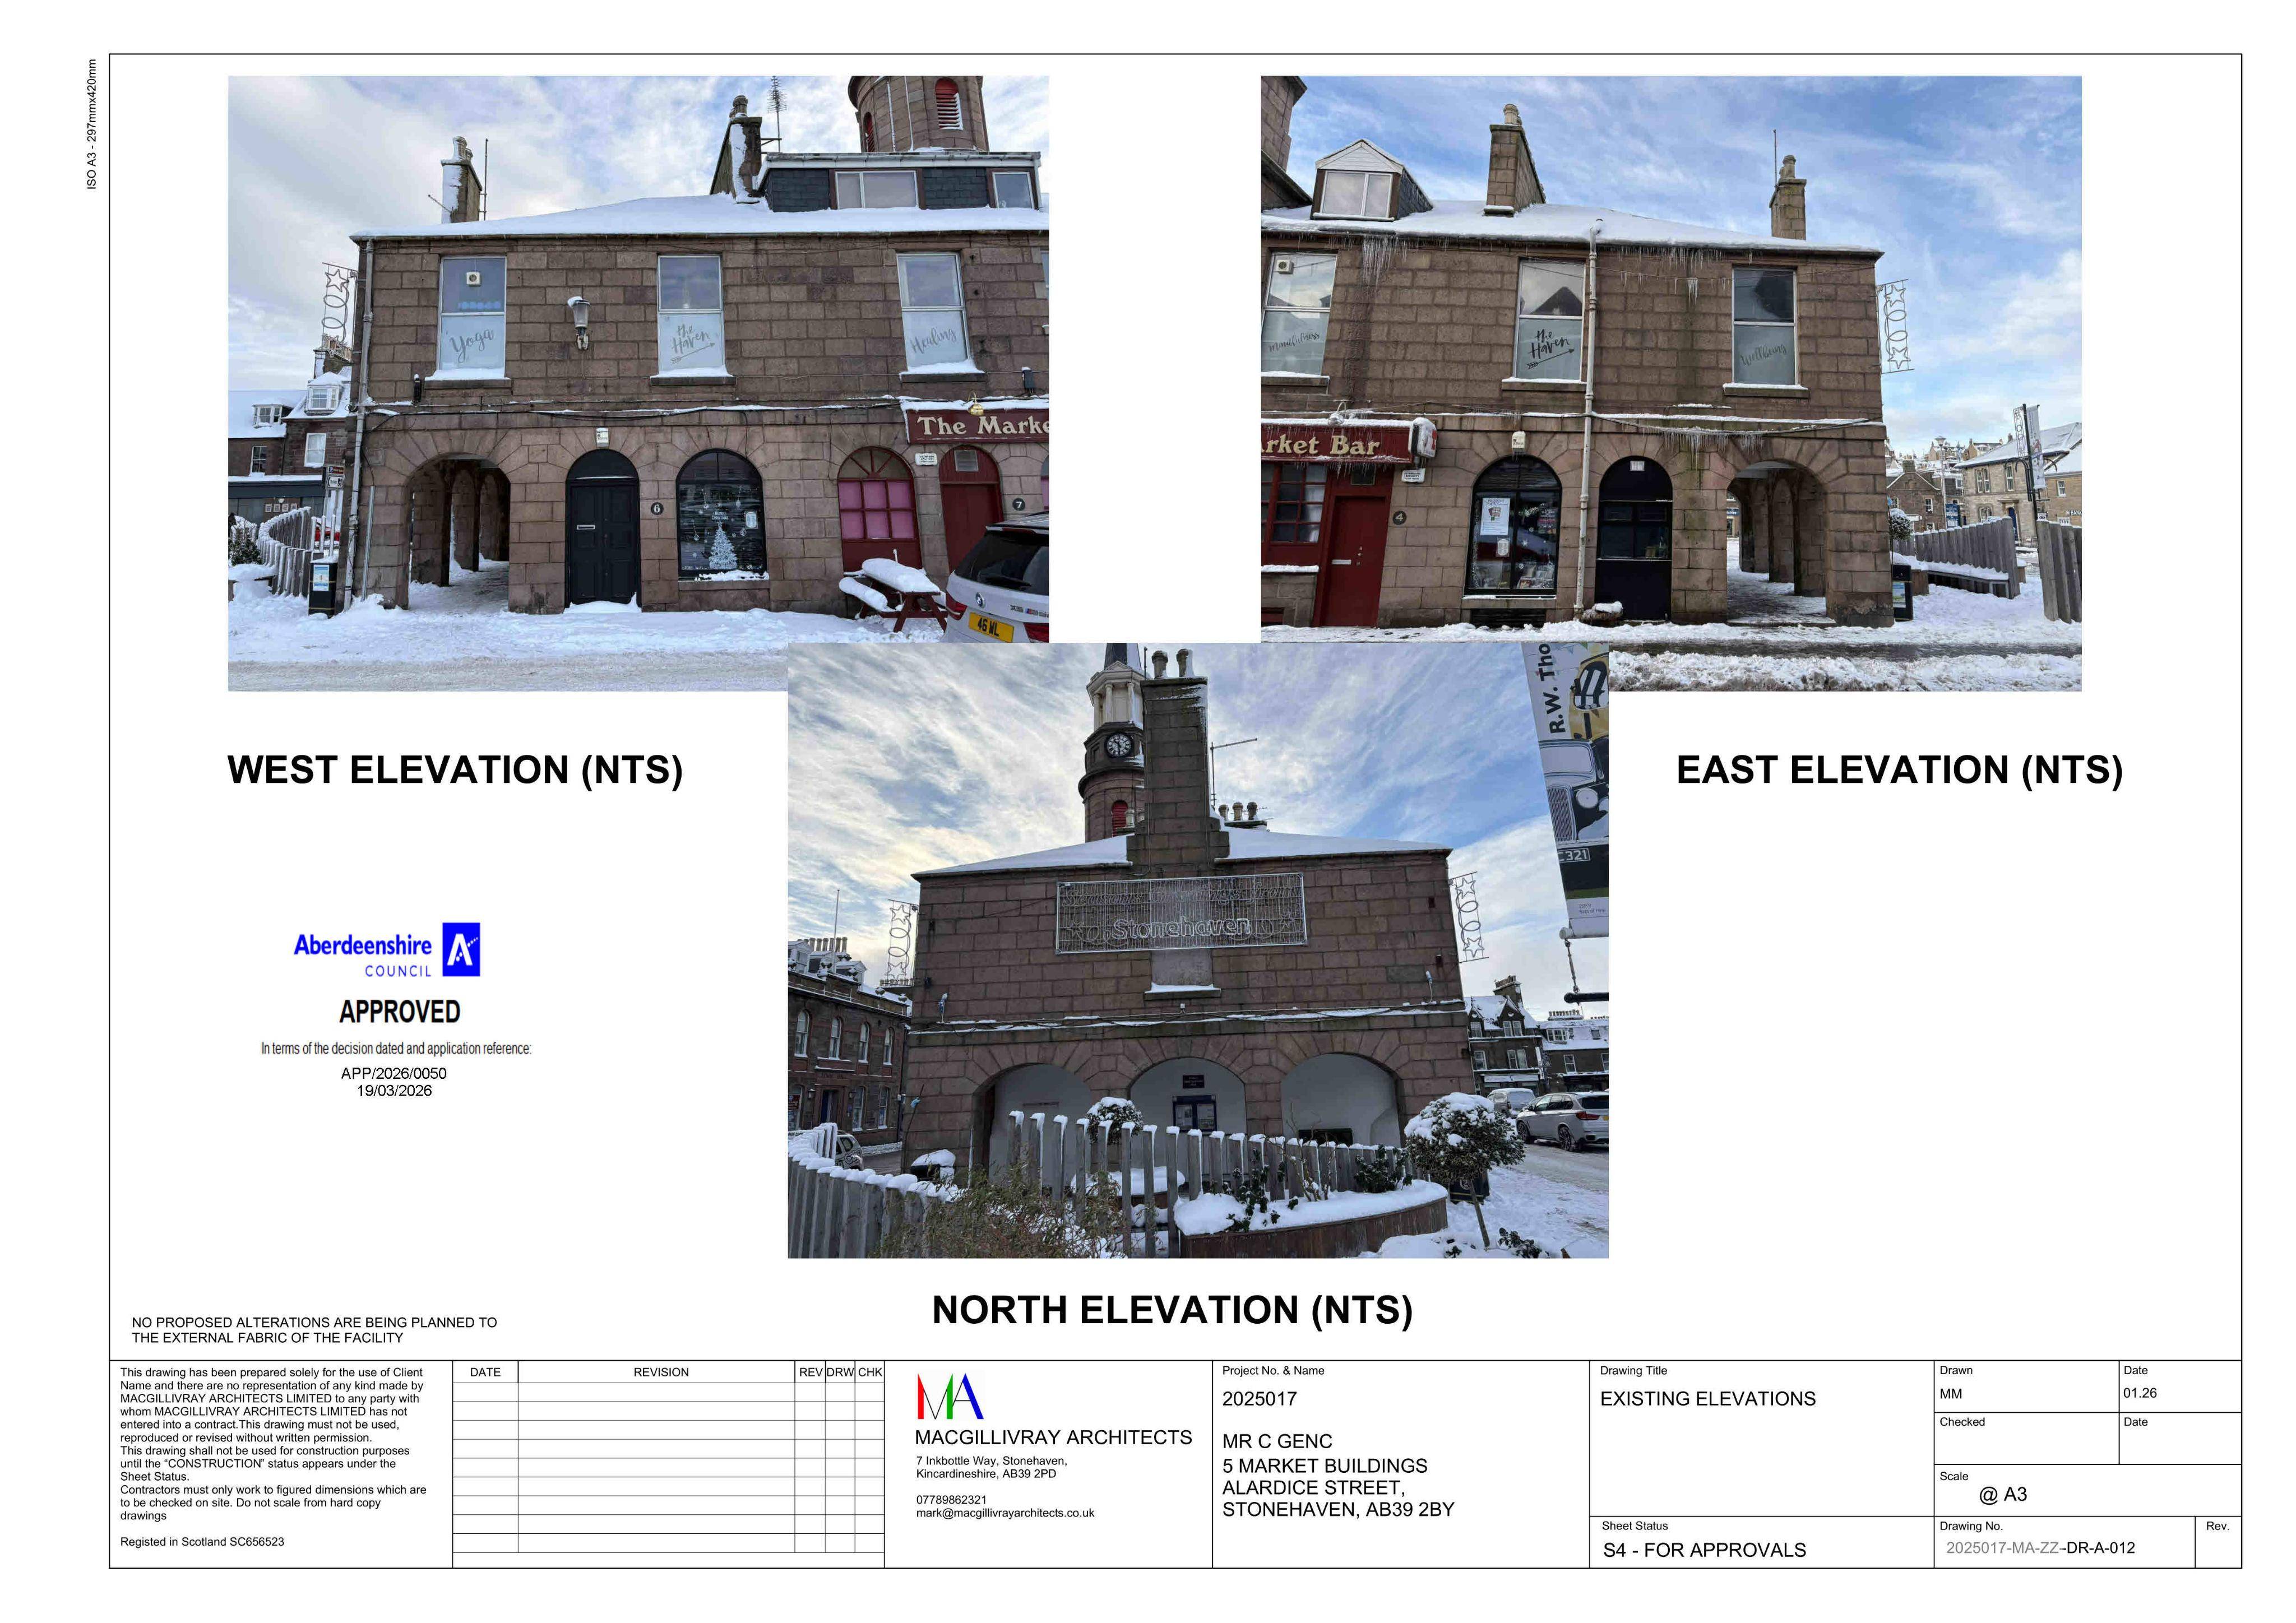Click 'STONEHAVEN, AB39 2BY' address line
2296x1623 pixels.
point(1338,1510)
